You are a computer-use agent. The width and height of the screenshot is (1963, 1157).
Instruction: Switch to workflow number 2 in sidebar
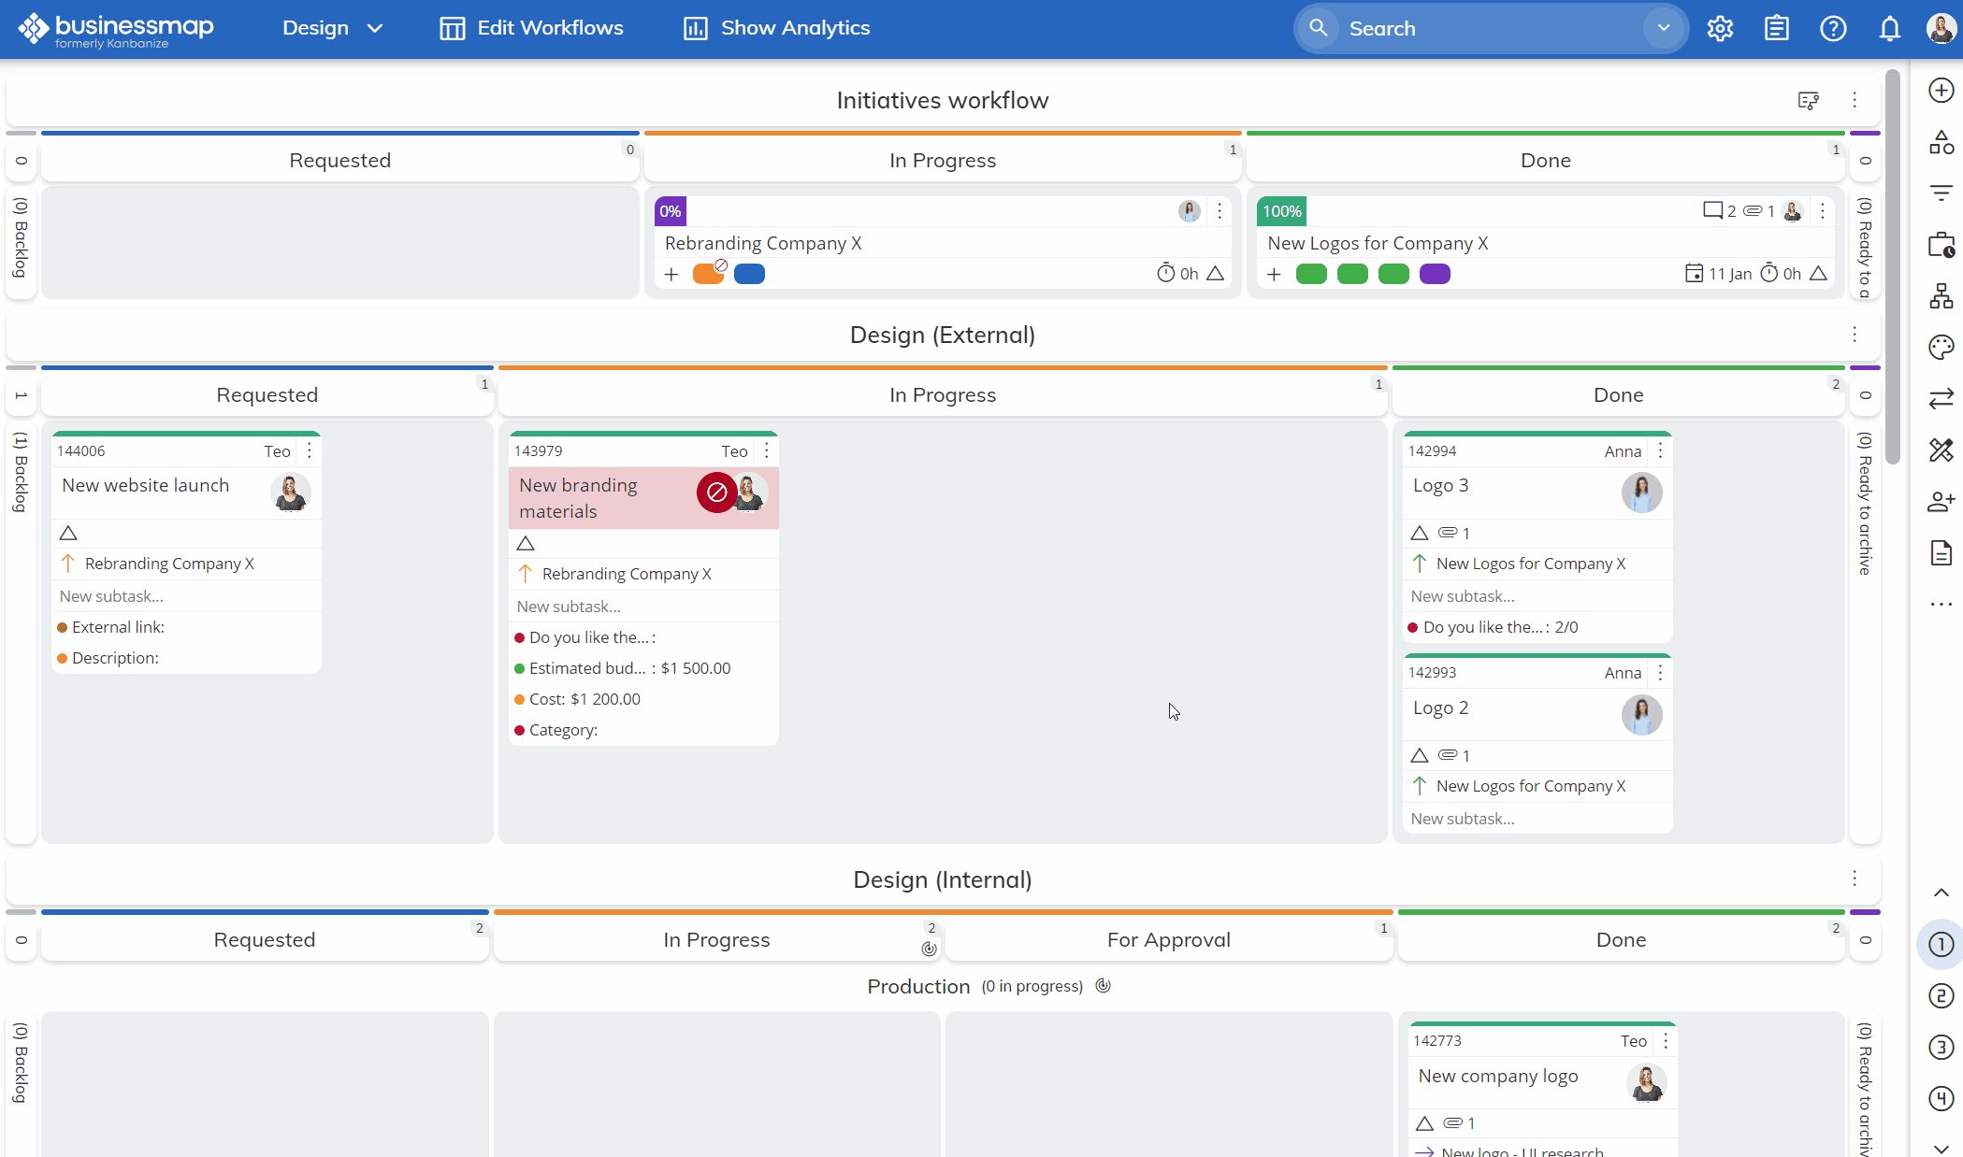pyautogui.click(x=1941, y=996)
